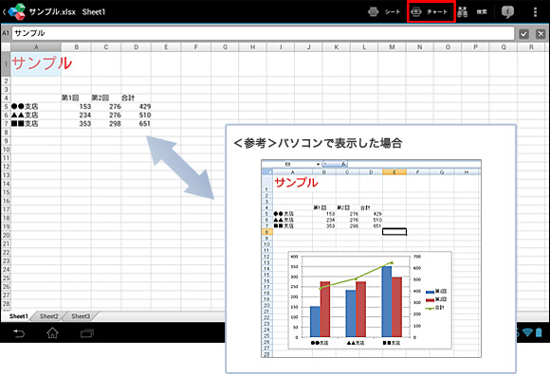Screen dimensions: 550x374
Task: Tap the Android recent apps button
Action: (87, 333)
